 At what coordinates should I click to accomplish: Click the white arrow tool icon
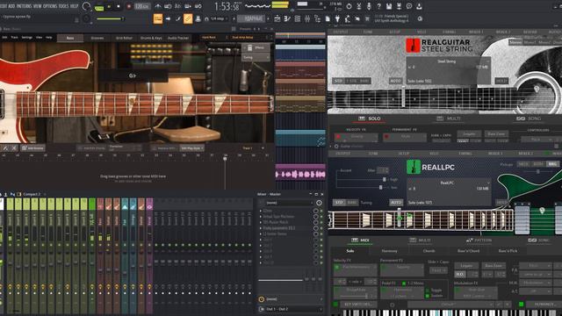(x=168, y=18)
